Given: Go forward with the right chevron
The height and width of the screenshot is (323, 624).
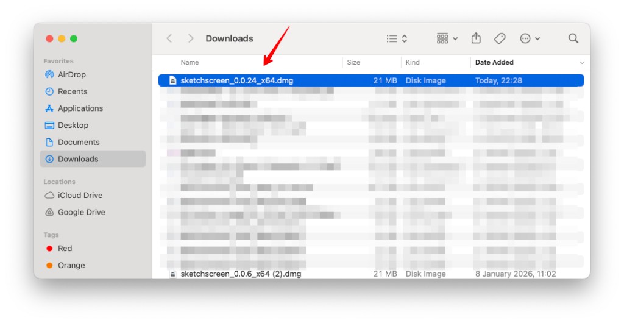Looking at the screenshot, I should pyautogui.click(x=191, y=38).
